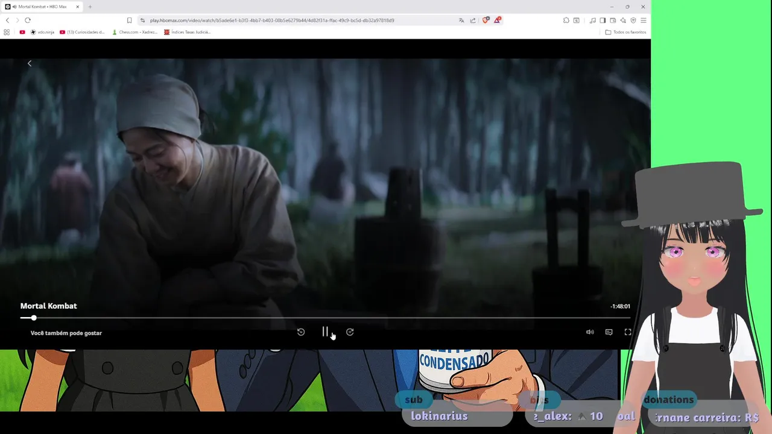This screenshot has height=434, width=772.
Task: Pause the Mortal Kombat video
Action: [x=325, y=332]
